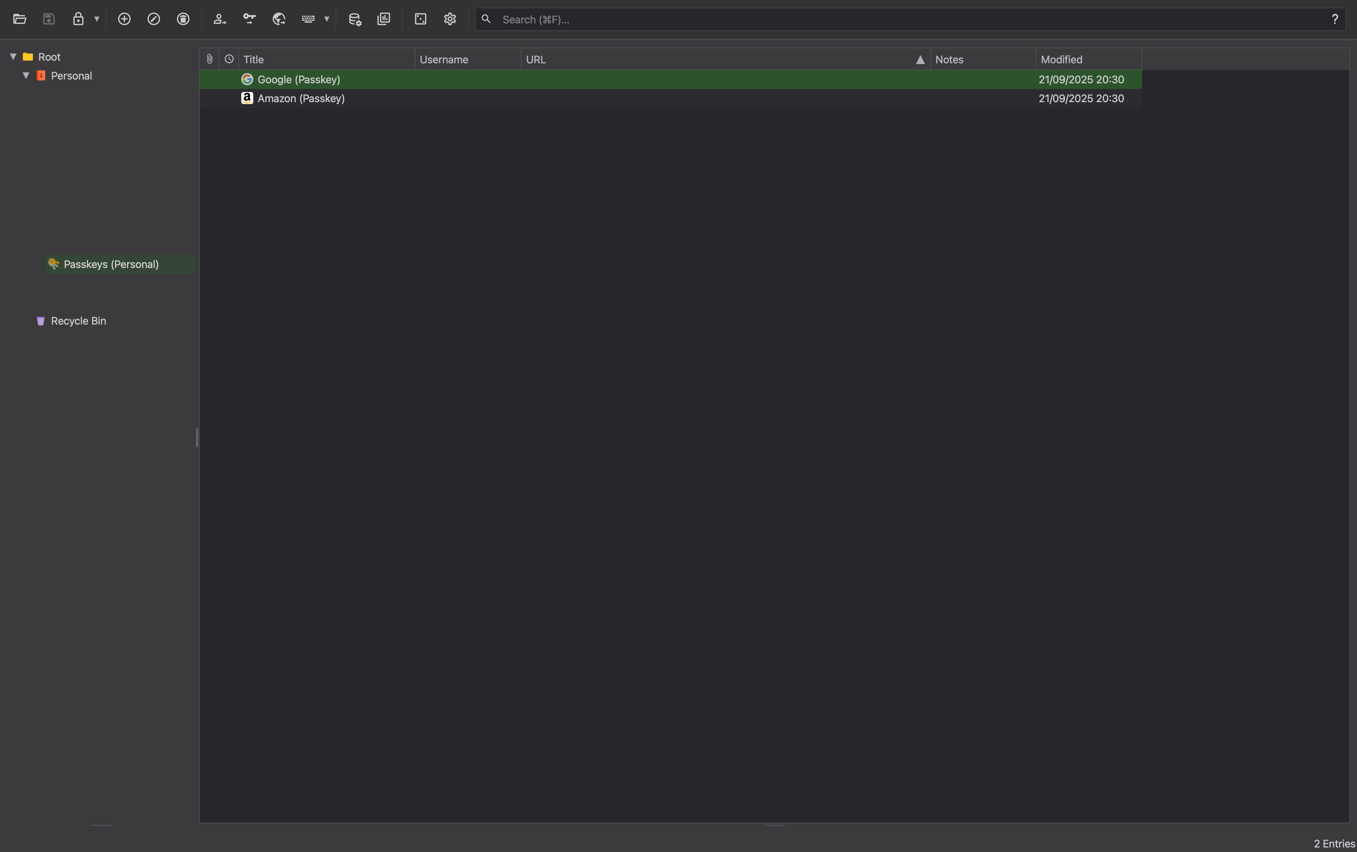The height and width of the screenshot is (852, 1357).
Task: Open database reports
Action: point(384,19)
